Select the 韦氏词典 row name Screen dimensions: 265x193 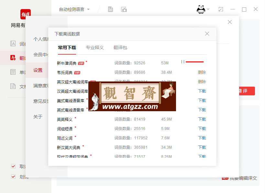pos(65,73)
